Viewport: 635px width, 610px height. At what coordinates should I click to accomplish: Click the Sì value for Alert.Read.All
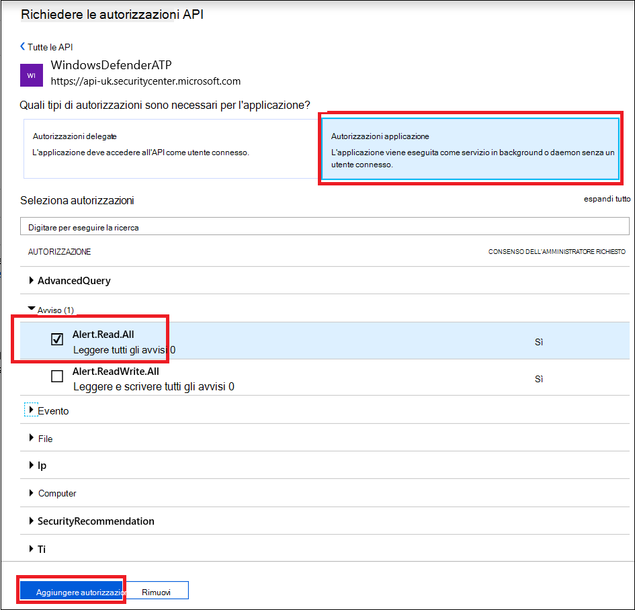(x=539, y=342)
